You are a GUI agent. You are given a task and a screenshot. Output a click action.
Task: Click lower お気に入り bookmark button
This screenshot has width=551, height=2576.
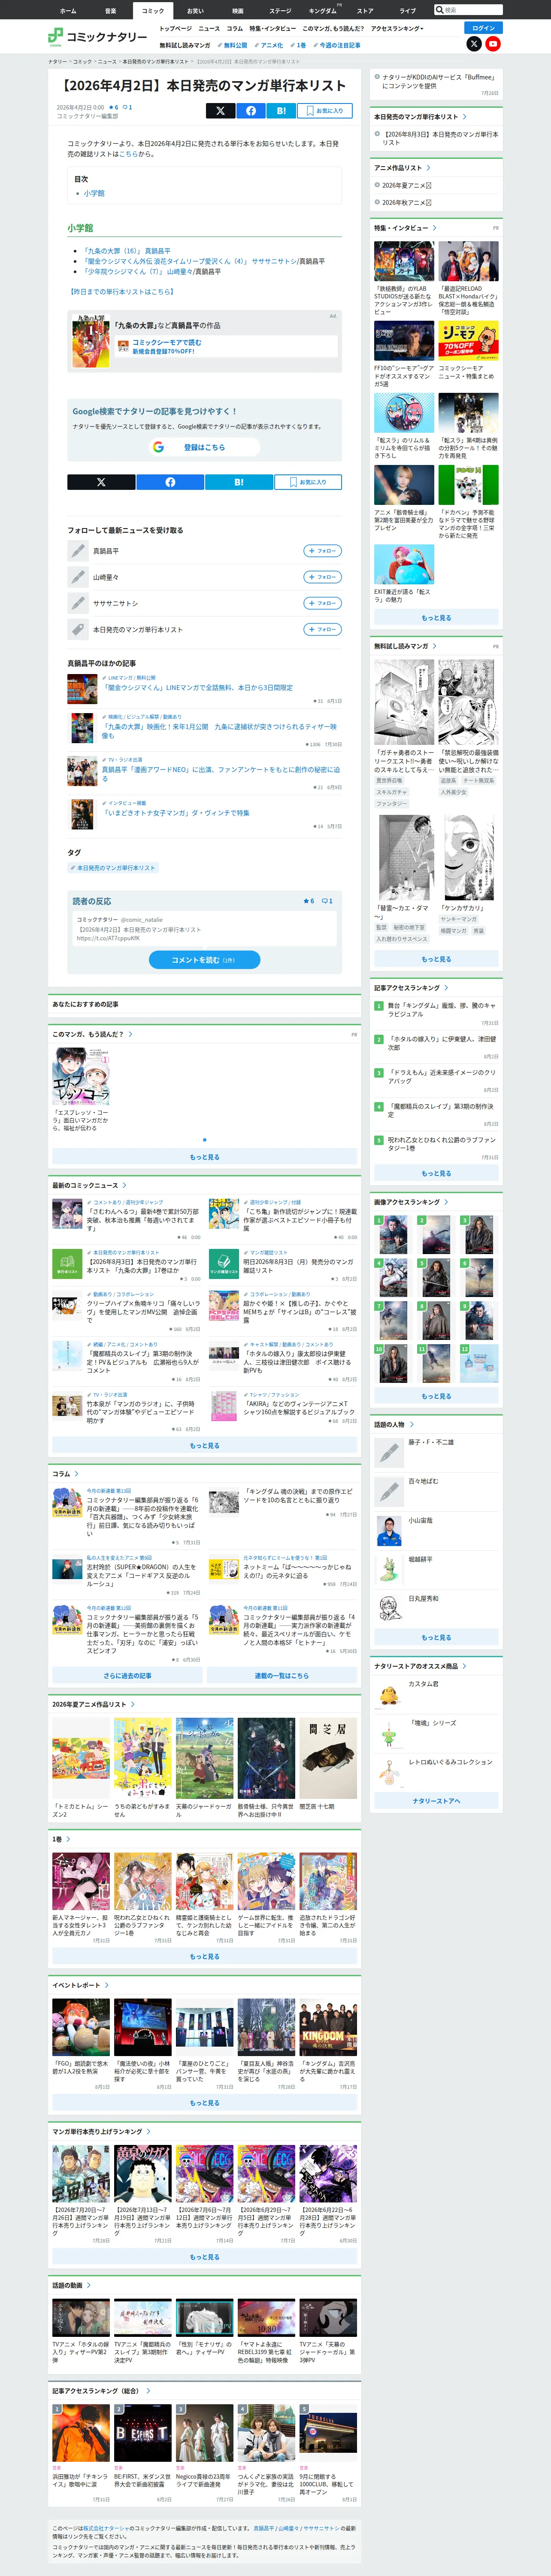[x=308, y=482]
